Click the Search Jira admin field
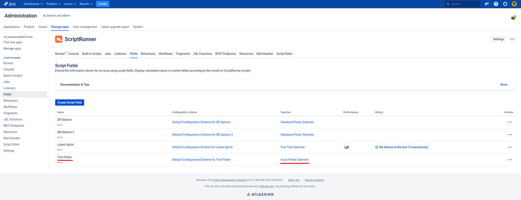The height and width of the screenshot is (200, 521). pyautogui.click(x=56, y=16)
